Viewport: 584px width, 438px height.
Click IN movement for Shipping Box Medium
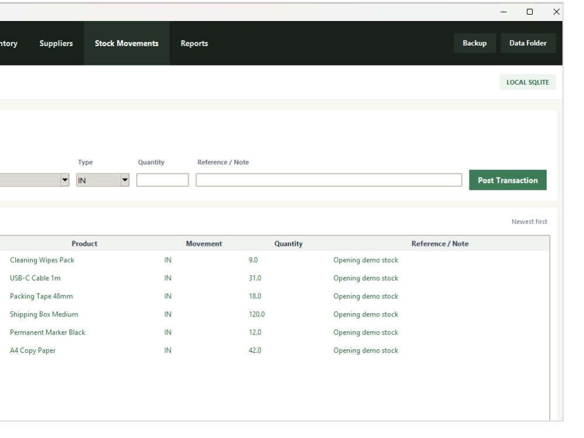point(168,314)
